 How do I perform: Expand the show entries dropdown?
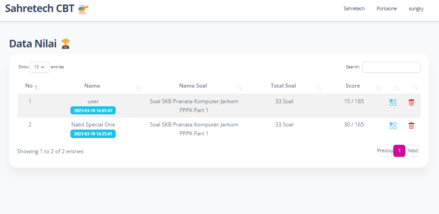tap(39, 67)
